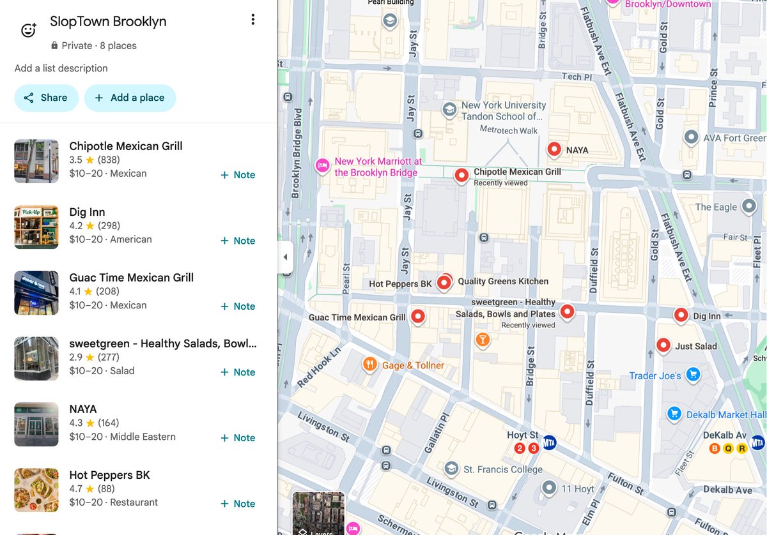Open NAYA photo thumbnail

[x=36, y=425]
